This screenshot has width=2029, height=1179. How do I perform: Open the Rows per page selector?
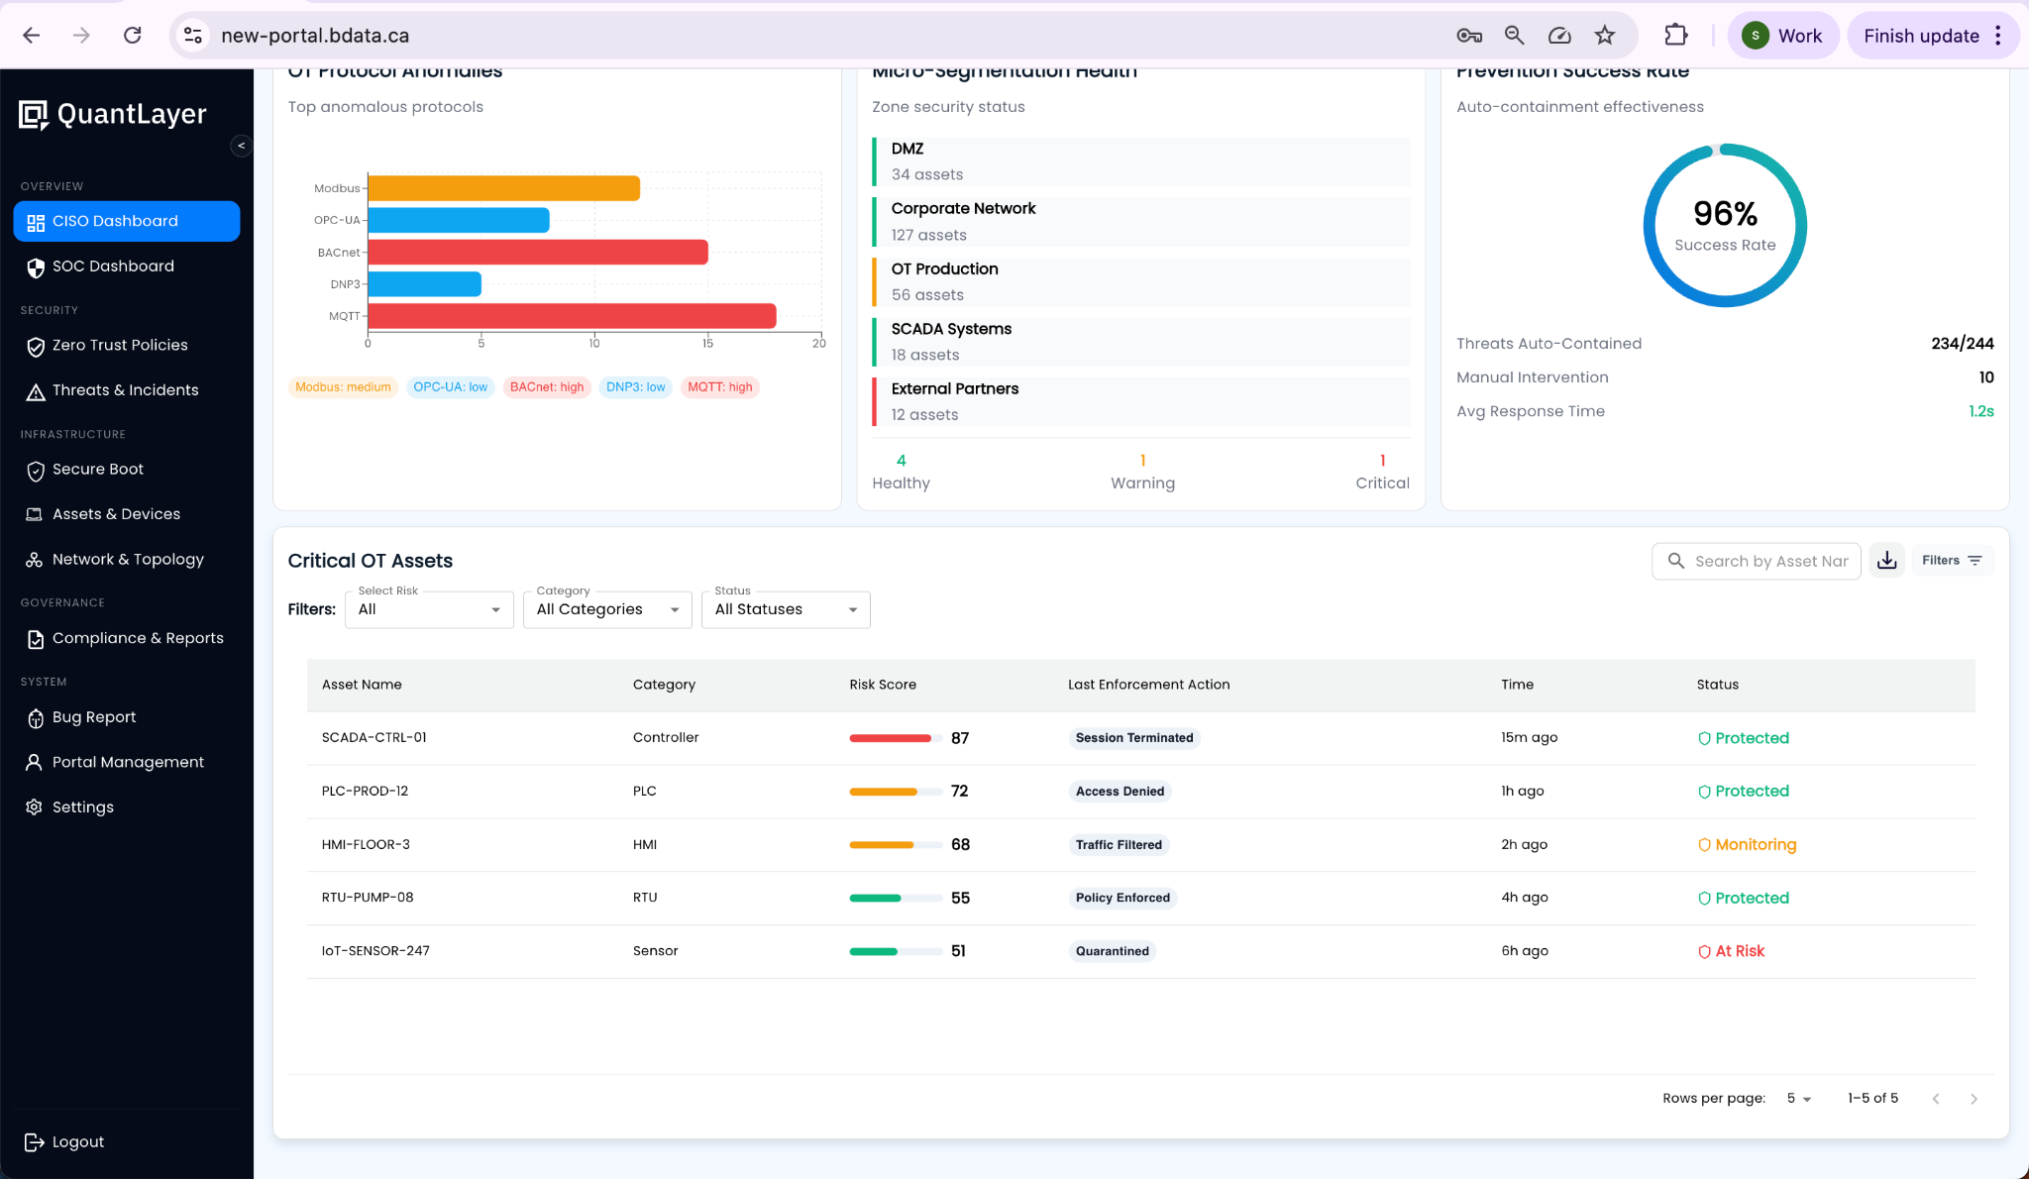click(1798, 1098)
